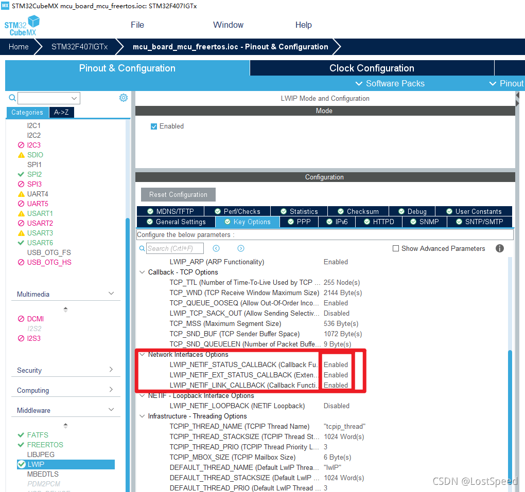Screen dimensions: 525x492
Task: Click the info icon beside Show Advanced Parameters
Action: tap(500, 248)
